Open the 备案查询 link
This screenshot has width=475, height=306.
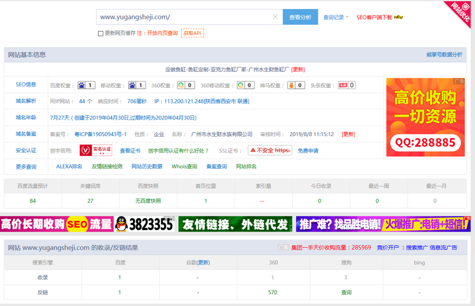pos(217,166)
